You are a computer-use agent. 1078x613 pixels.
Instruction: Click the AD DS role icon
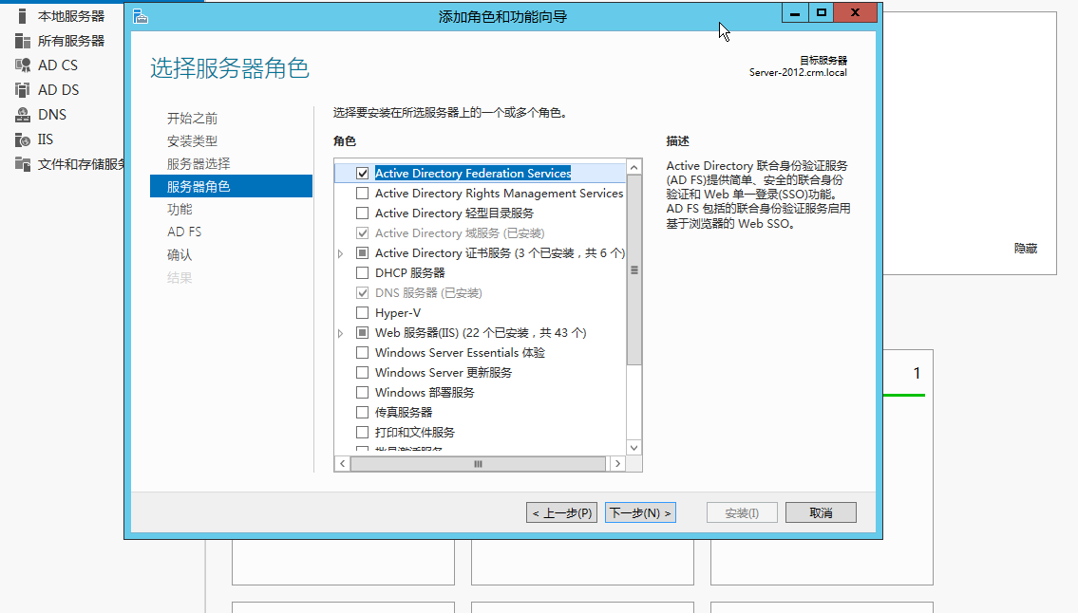[22, 90]
